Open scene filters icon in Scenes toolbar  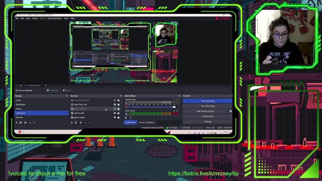coord(25,123)
